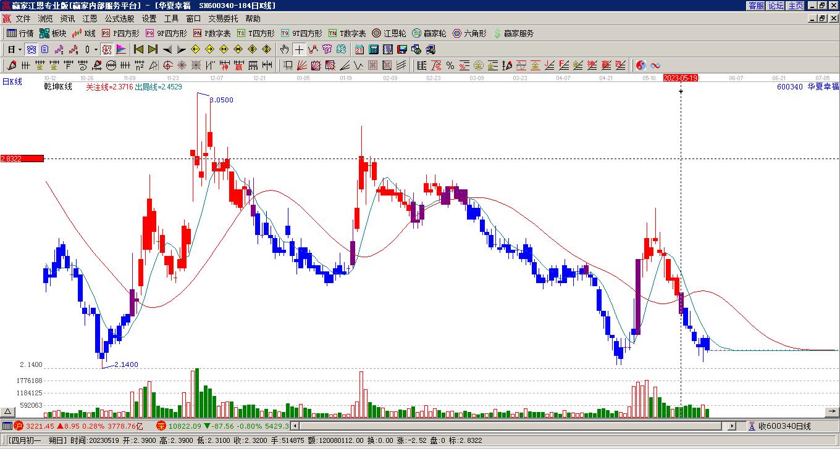Toggle the crosshair cursor tool
840x449 pixels.
click(299, 49)
